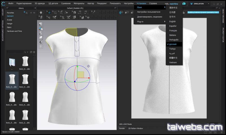Select the Select/Move tool in toolbar
226x135 pixels.
[x=49, y=12]
